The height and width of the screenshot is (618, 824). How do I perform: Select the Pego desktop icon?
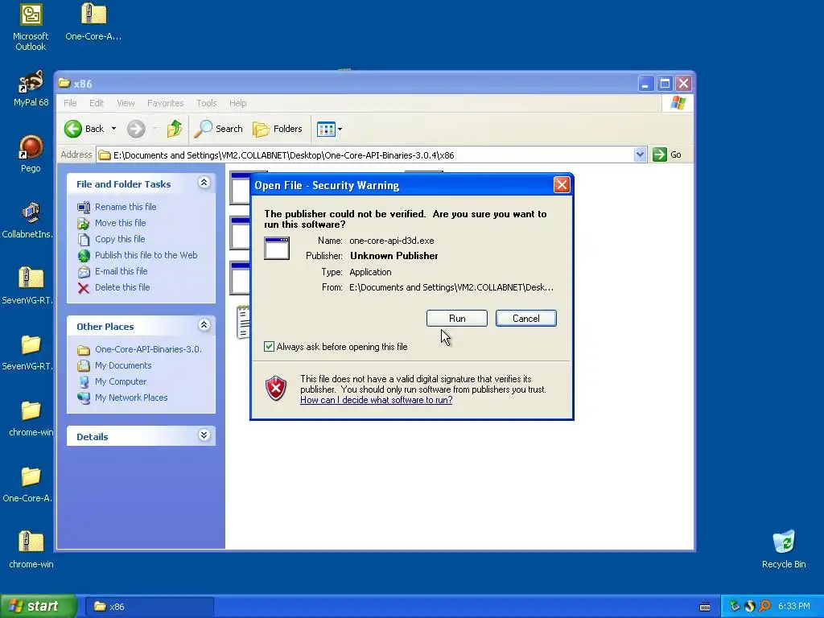(31, 154)
